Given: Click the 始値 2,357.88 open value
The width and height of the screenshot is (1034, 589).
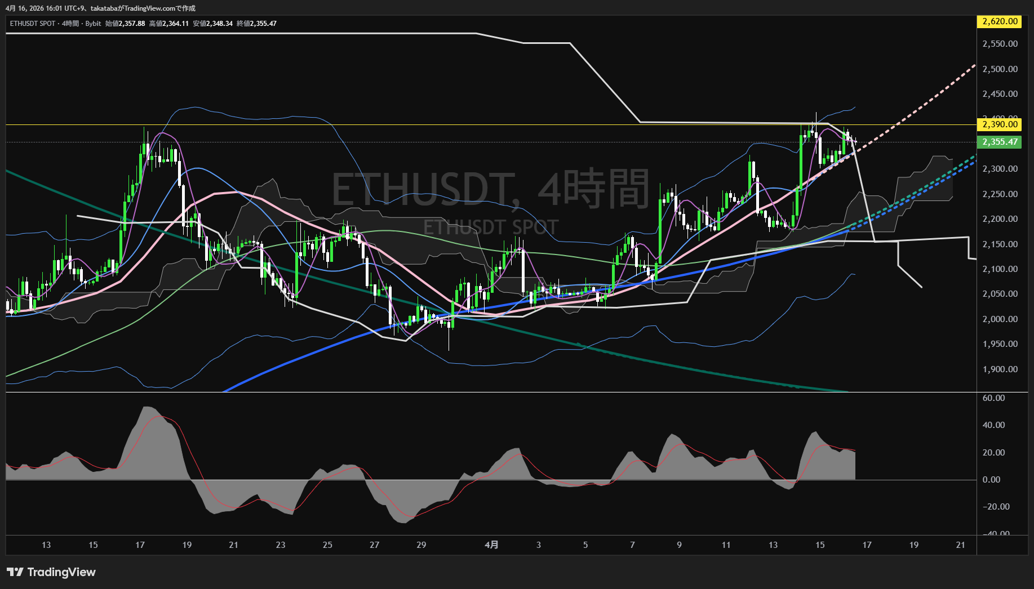Looking at the screenshot, I should point(125,24).
